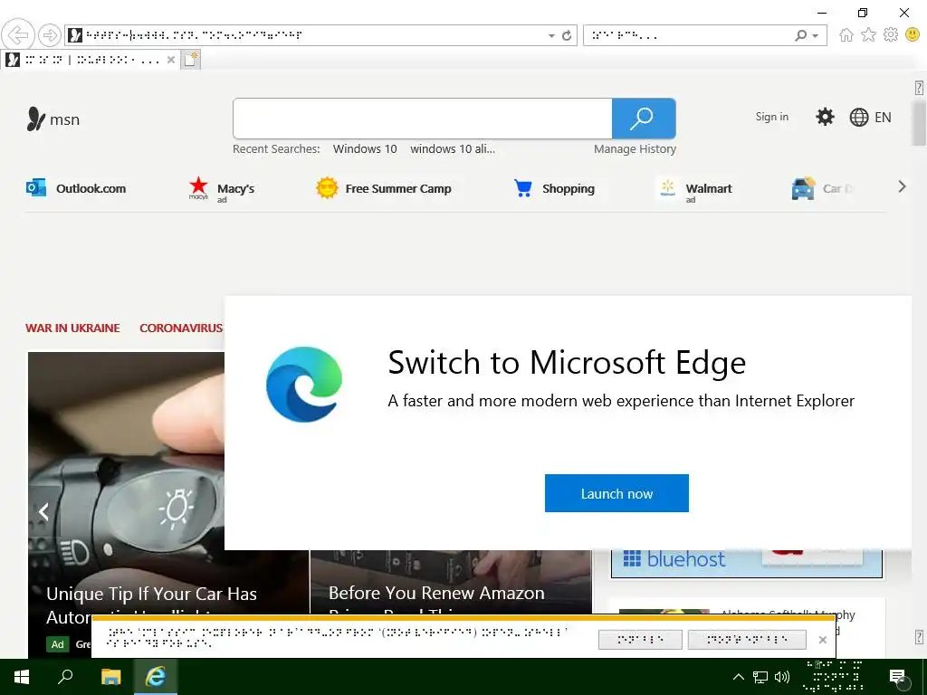Click the volume speaker tray icon
This screenshot has width=927, height=695.
tap(782, 677)
